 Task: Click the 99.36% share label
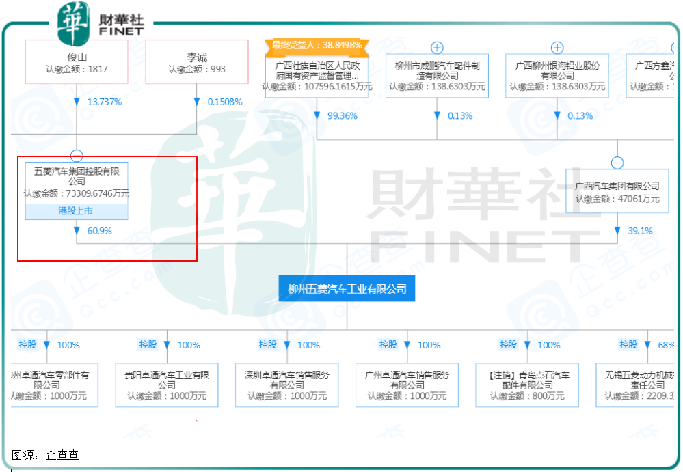click(x=343, y=115)
